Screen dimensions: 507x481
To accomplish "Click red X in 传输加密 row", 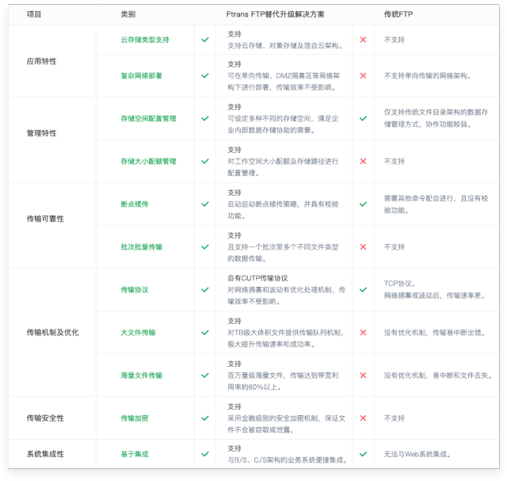I will (363, 418).
